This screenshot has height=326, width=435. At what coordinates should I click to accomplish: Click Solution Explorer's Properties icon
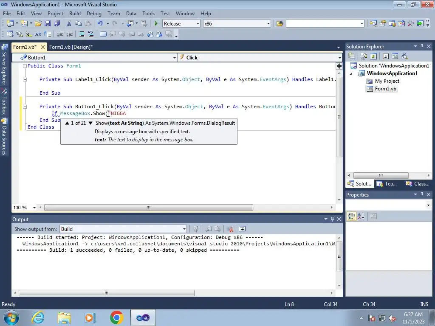click(352, 56)
